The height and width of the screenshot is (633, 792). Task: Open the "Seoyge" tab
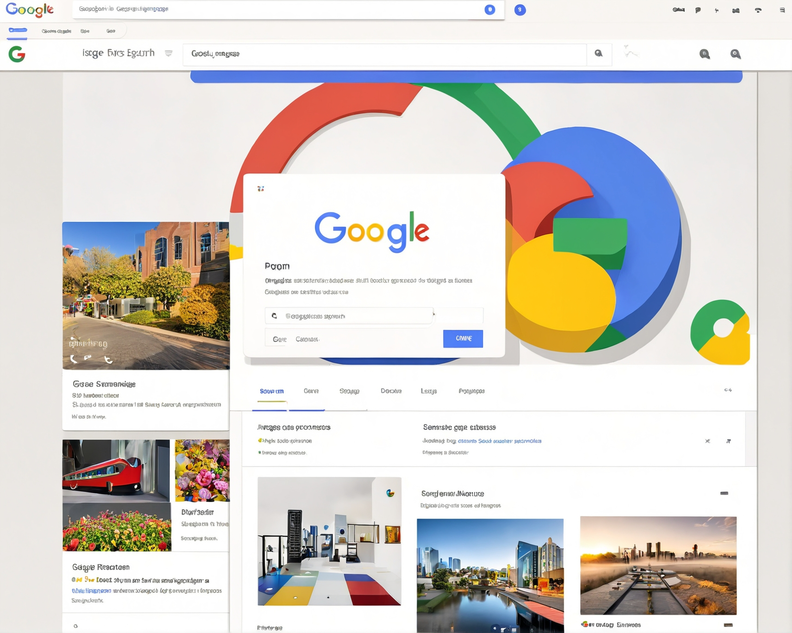[x=349, y=391]
